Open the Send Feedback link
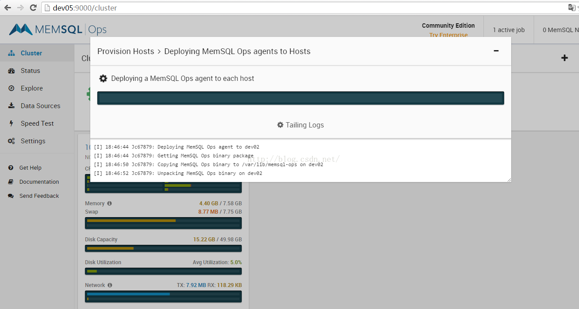The height and width of the screenshot is (309, 579). (39, 196)
